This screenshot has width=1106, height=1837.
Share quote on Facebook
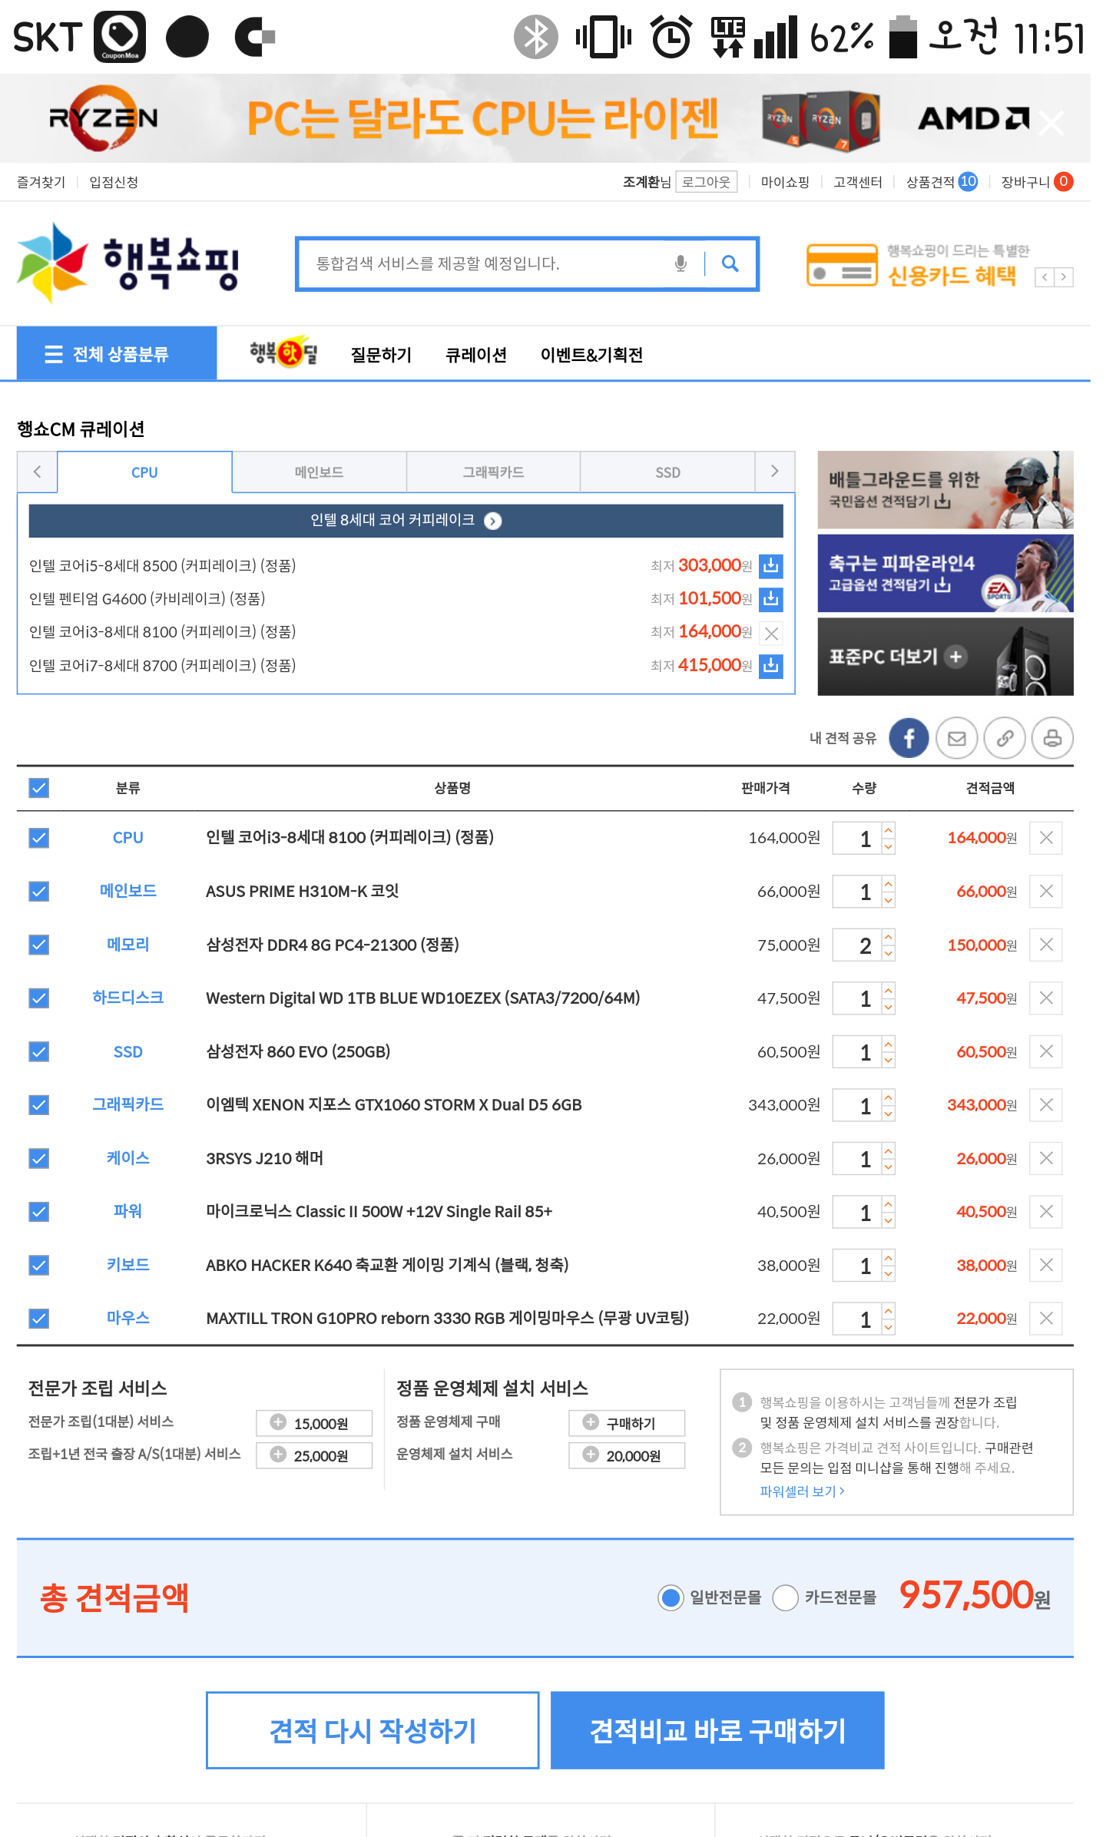point(909,738)
